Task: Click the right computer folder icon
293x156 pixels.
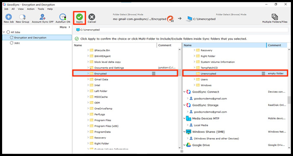Action: pos(189,19)
